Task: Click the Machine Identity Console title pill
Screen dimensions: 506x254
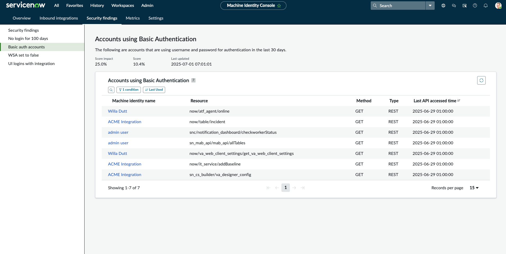Action: (253, 6)
